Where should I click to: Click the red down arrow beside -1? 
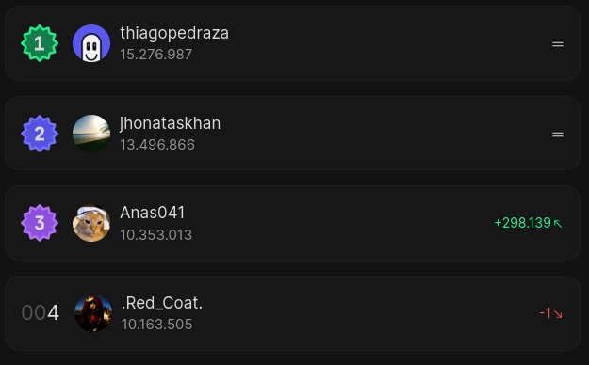point(558,314)
